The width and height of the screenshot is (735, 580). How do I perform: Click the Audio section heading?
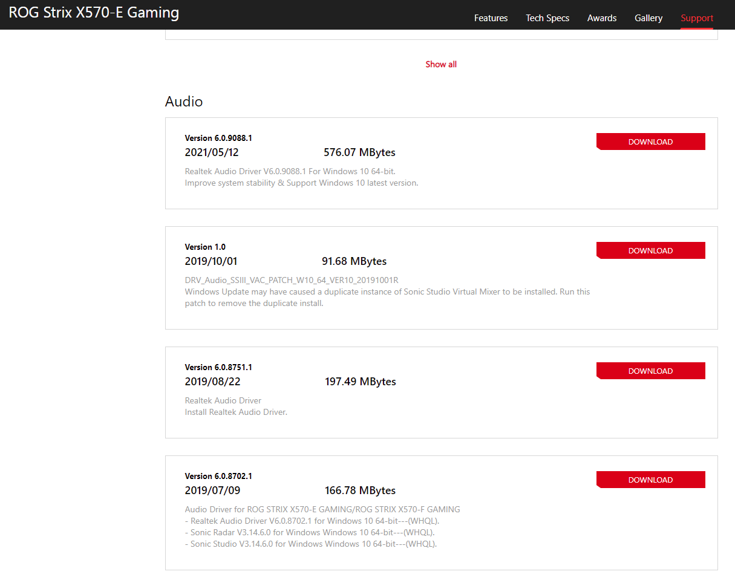tap(184, 101)
